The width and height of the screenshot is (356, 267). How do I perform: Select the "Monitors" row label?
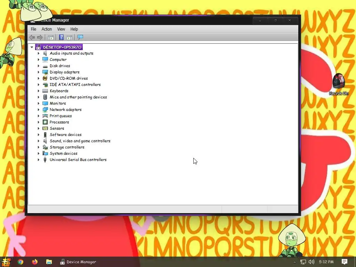tap(58, 103)
